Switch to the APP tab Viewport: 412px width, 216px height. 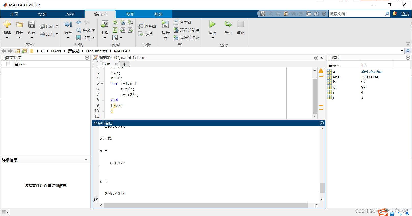point(70,14)
